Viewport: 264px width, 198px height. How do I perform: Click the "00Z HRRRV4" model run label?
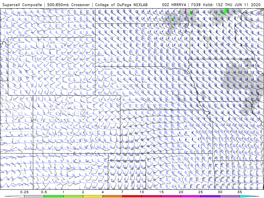coord(174,5)
